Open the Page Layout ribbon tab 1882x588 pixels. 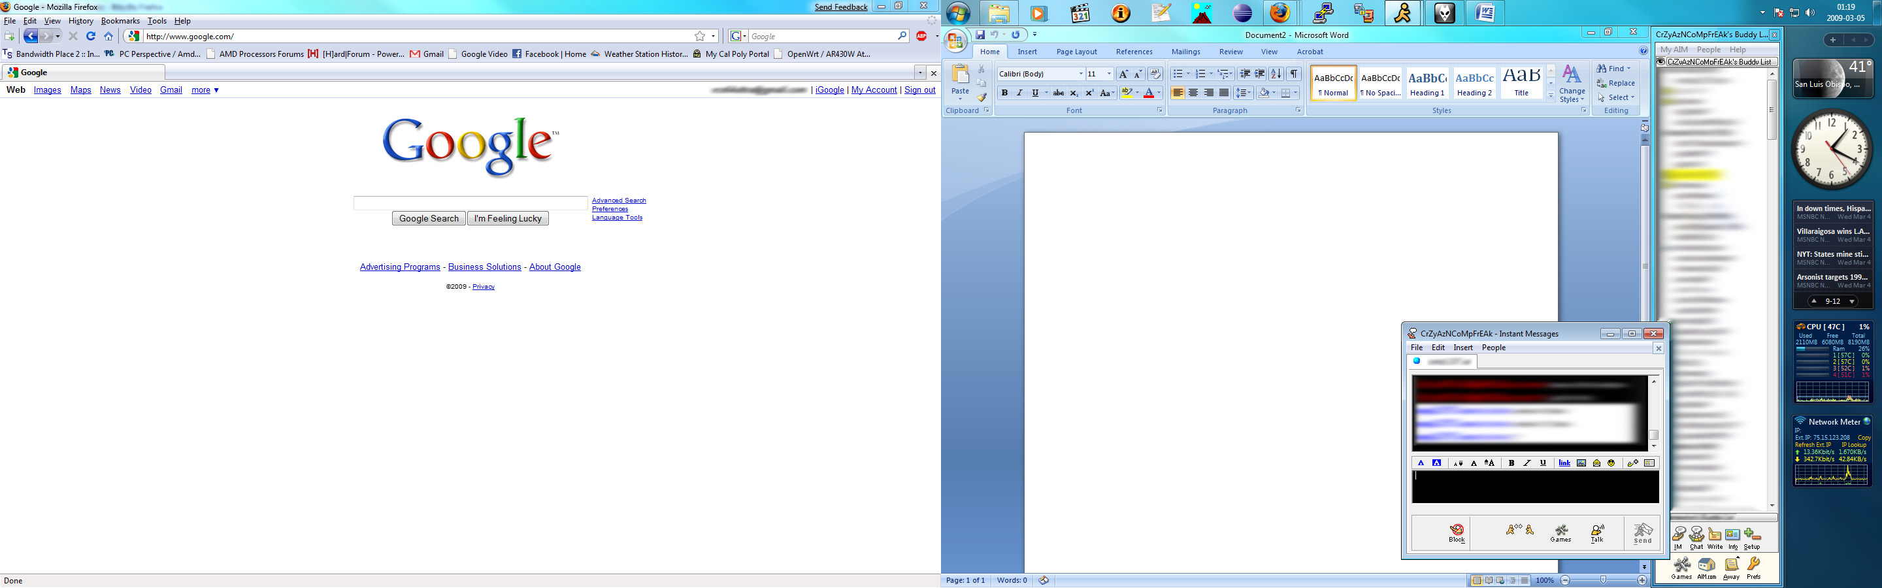tap(1076, 52)
